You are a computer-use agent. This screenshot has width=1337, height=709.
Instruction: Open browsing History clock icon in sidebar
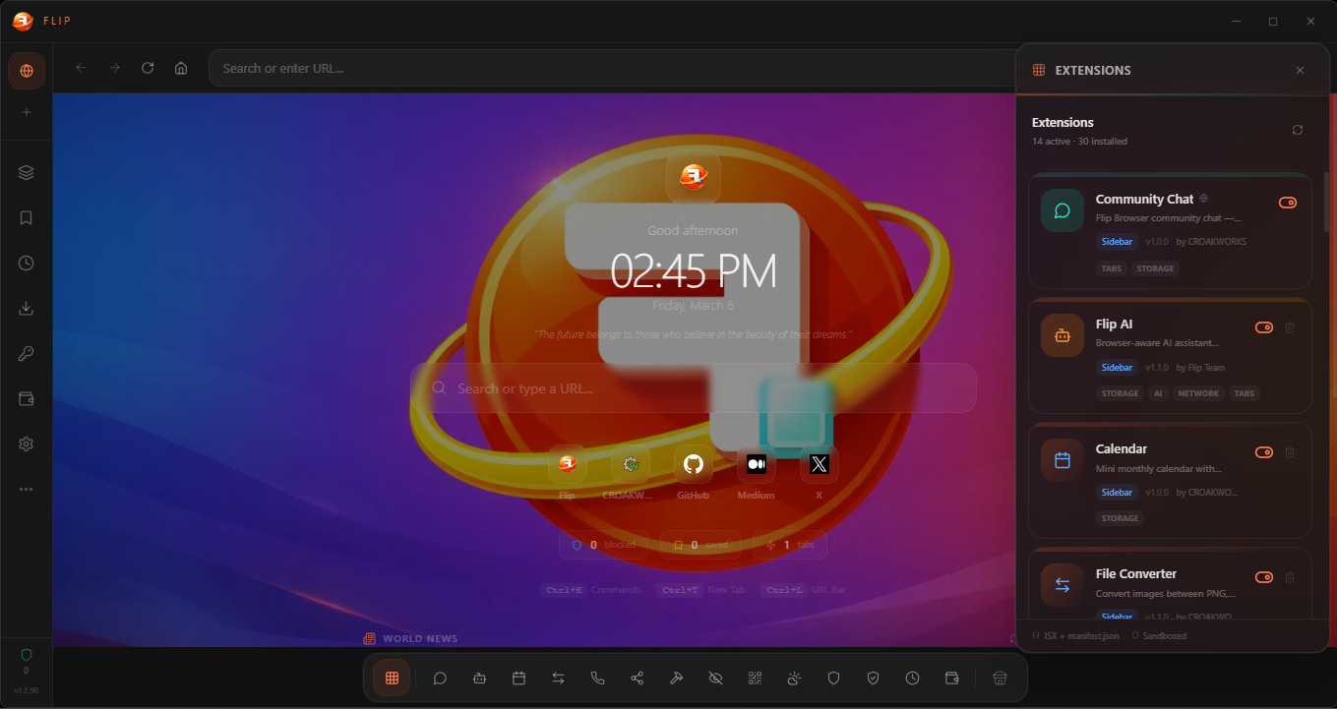tap(26, 263)
